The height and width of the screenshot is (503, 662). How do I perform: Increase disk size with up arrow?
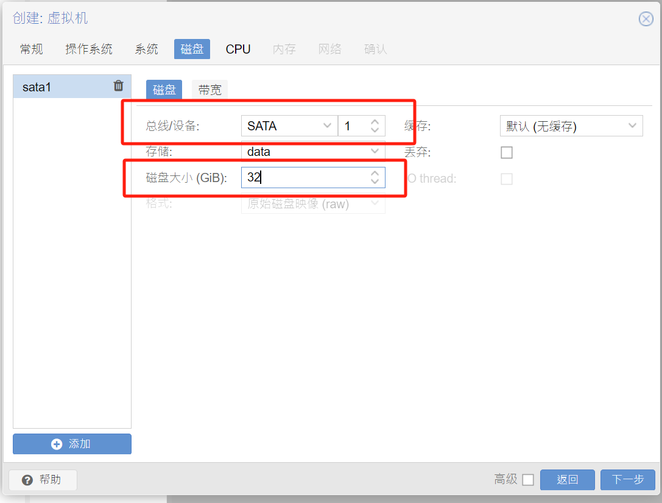click(375, 173)
